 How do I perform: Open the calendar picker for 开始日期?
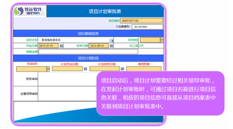tap(61, 46)
